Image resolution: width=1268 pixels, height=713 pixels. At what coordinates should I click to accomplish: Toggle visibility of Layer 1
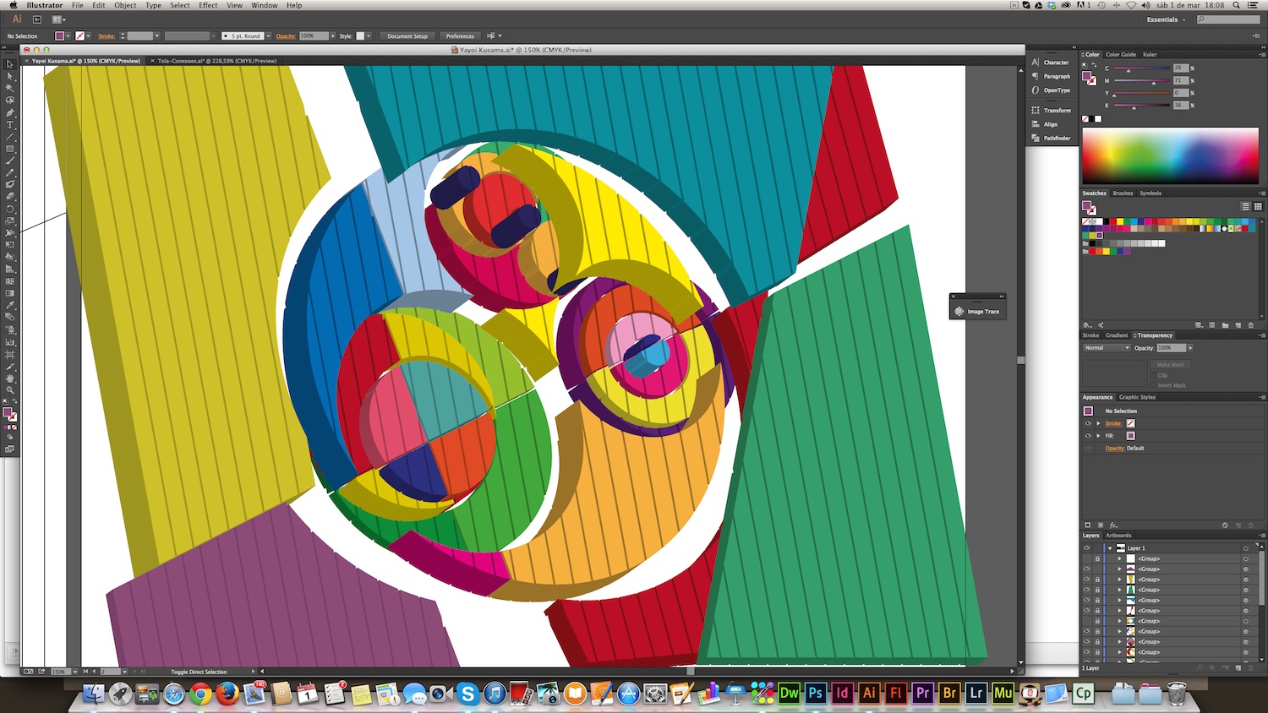[x=1087, y=548]
